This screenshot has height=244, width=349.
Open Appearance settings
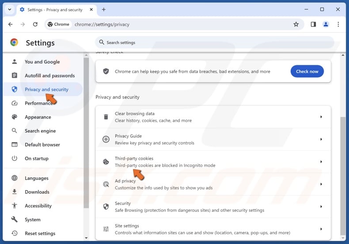coord(43,117)
